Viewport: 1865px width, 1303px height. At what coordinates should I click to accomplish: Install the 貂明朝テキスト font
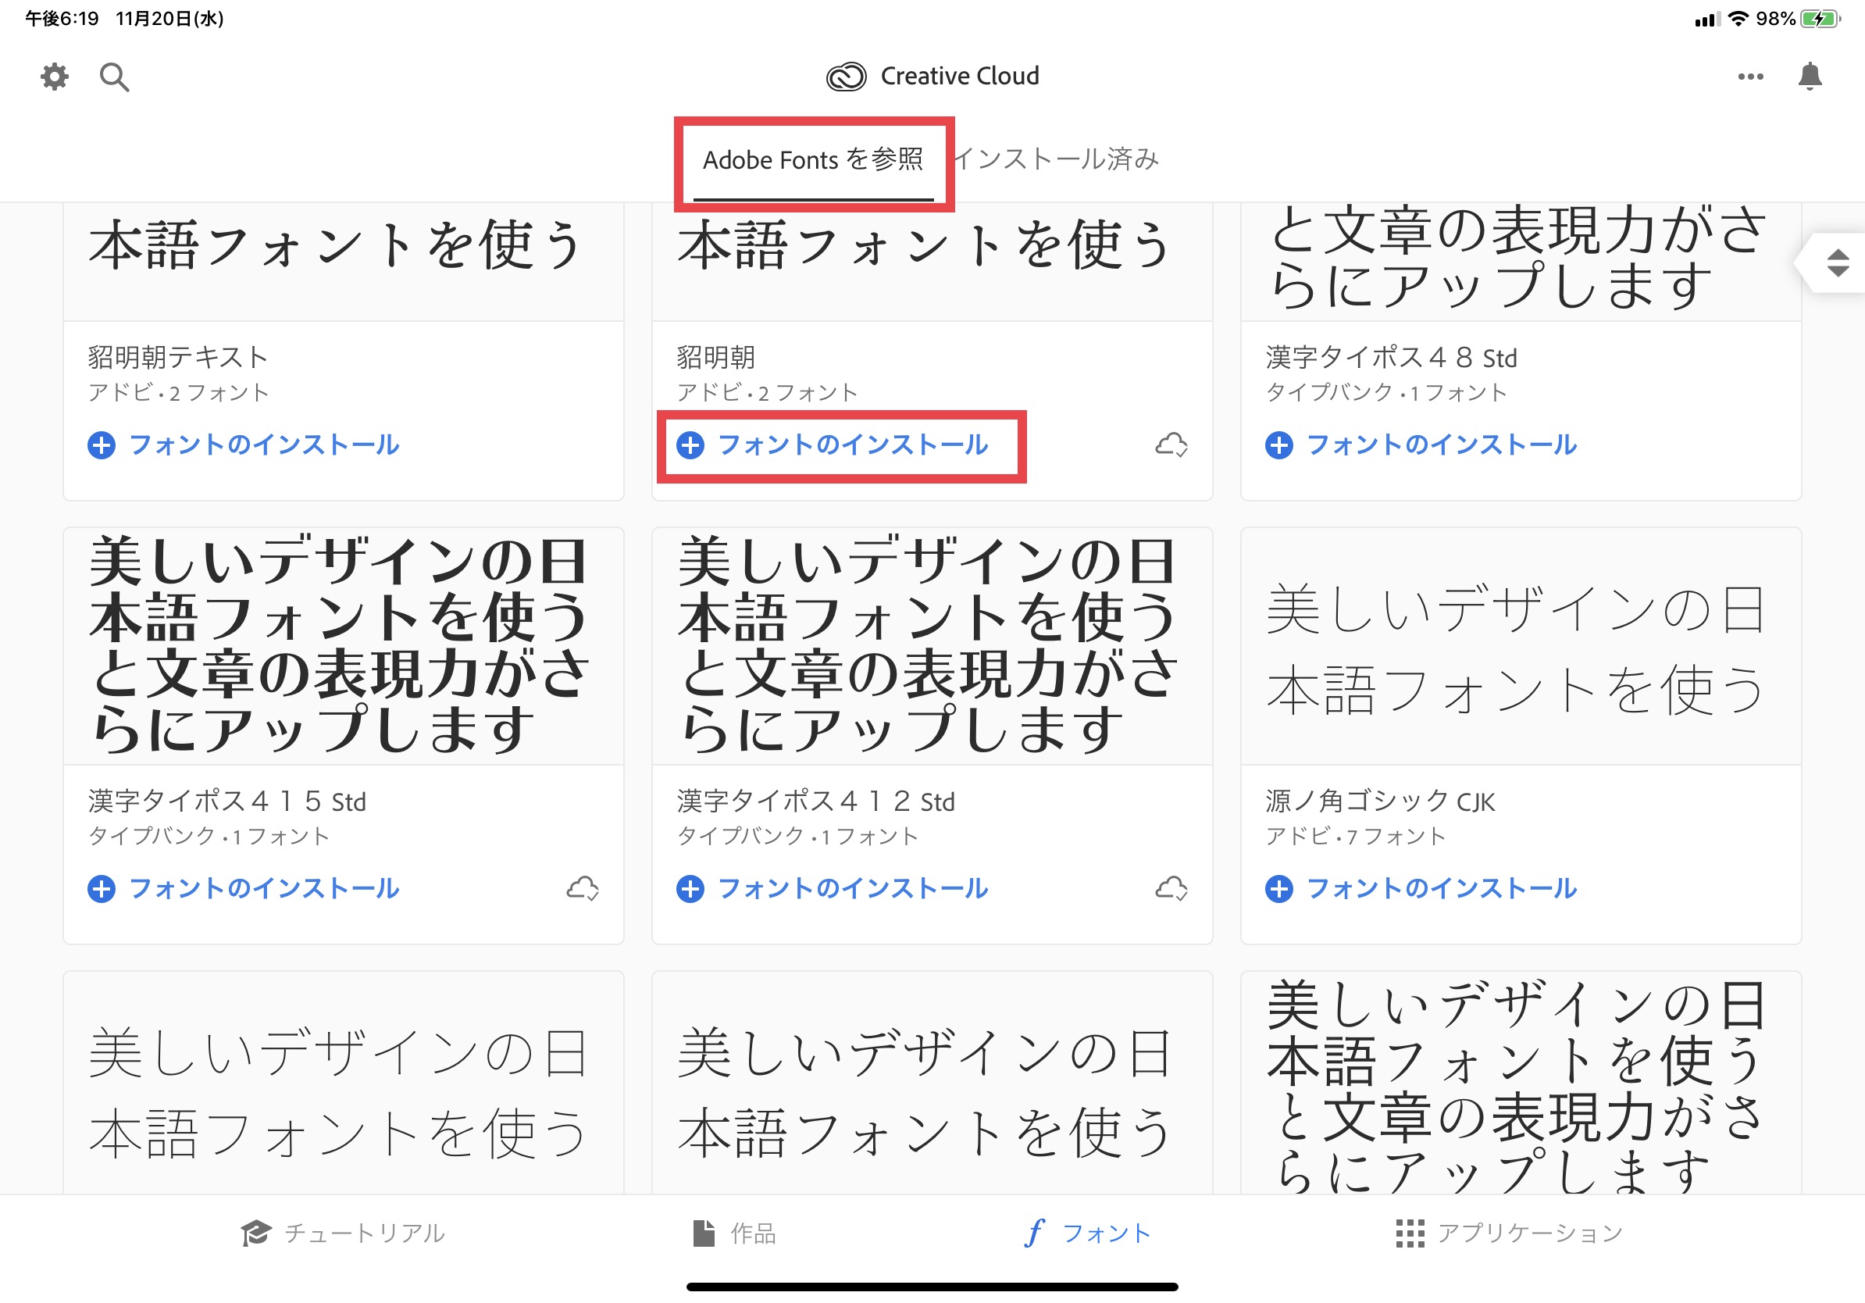coord(244,445)
